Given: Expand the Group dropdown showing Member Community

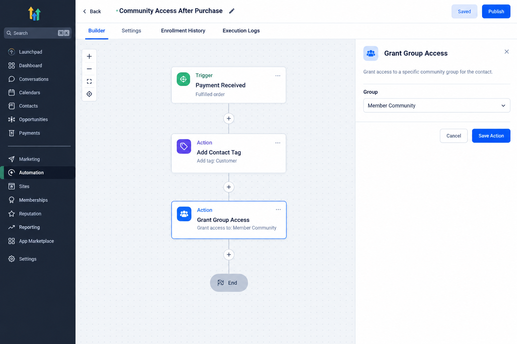Looking at the screenshot, I should [437, 105].
